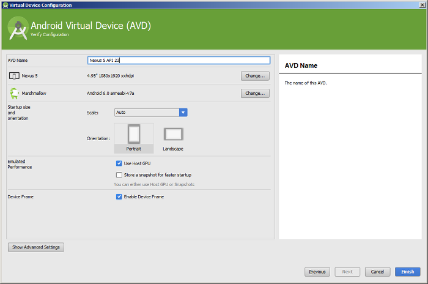Enable Store a snapshot for faster startup
The image size is (428, 284).
click(119, 175)
